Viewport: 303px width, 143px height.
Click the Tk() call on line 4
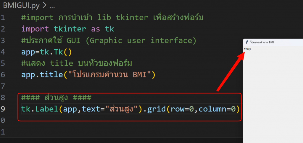pyautogui.click(x=63, y=52)
